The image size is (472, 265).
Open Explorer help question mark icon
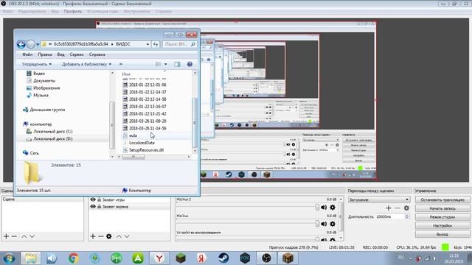(x=190, y=64)
